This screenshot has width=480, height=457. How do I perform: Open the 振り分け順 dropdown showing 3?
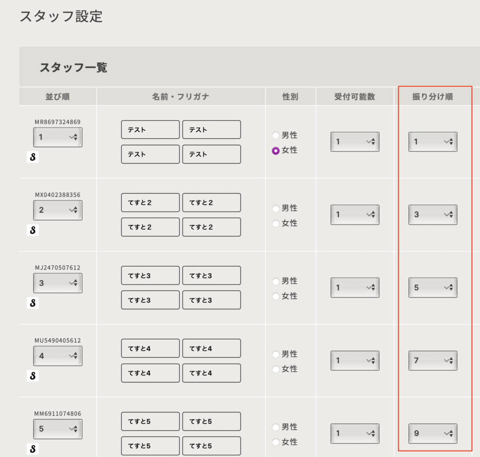[x=433, y=215]
